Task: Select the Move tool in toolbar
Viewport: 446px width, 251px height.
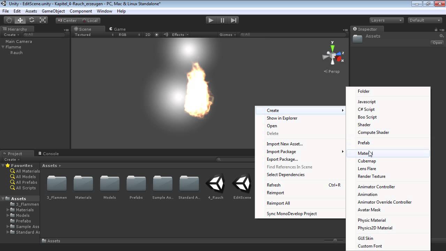Action: click(20, 20)
